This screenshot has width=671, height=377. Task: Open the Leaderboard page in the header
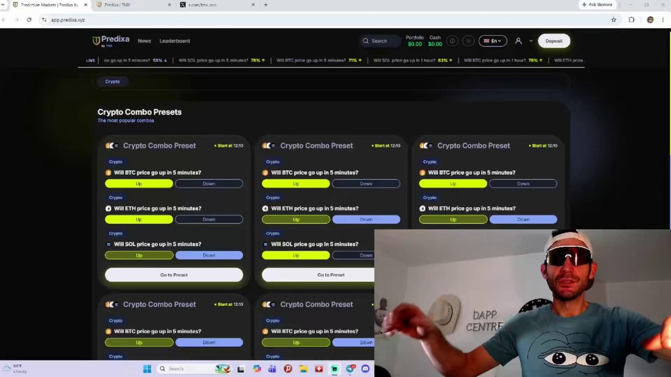[x=174, y=41]
